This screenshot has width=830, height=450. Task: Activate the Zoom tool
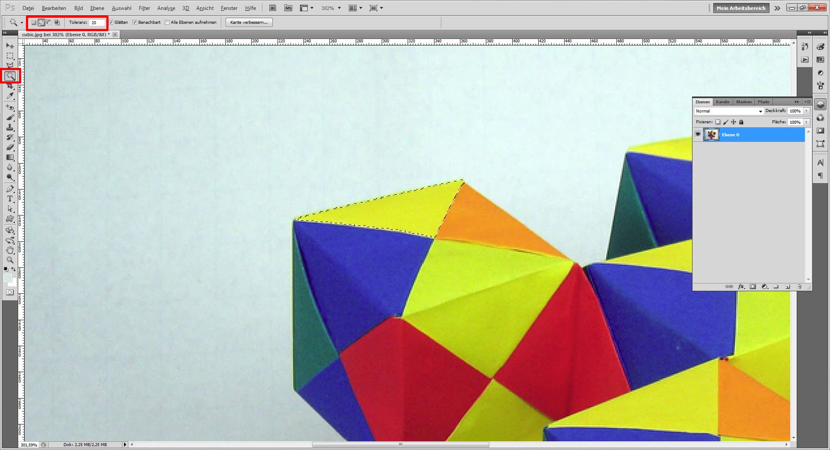pyautogui.click(x=10, y=260)
